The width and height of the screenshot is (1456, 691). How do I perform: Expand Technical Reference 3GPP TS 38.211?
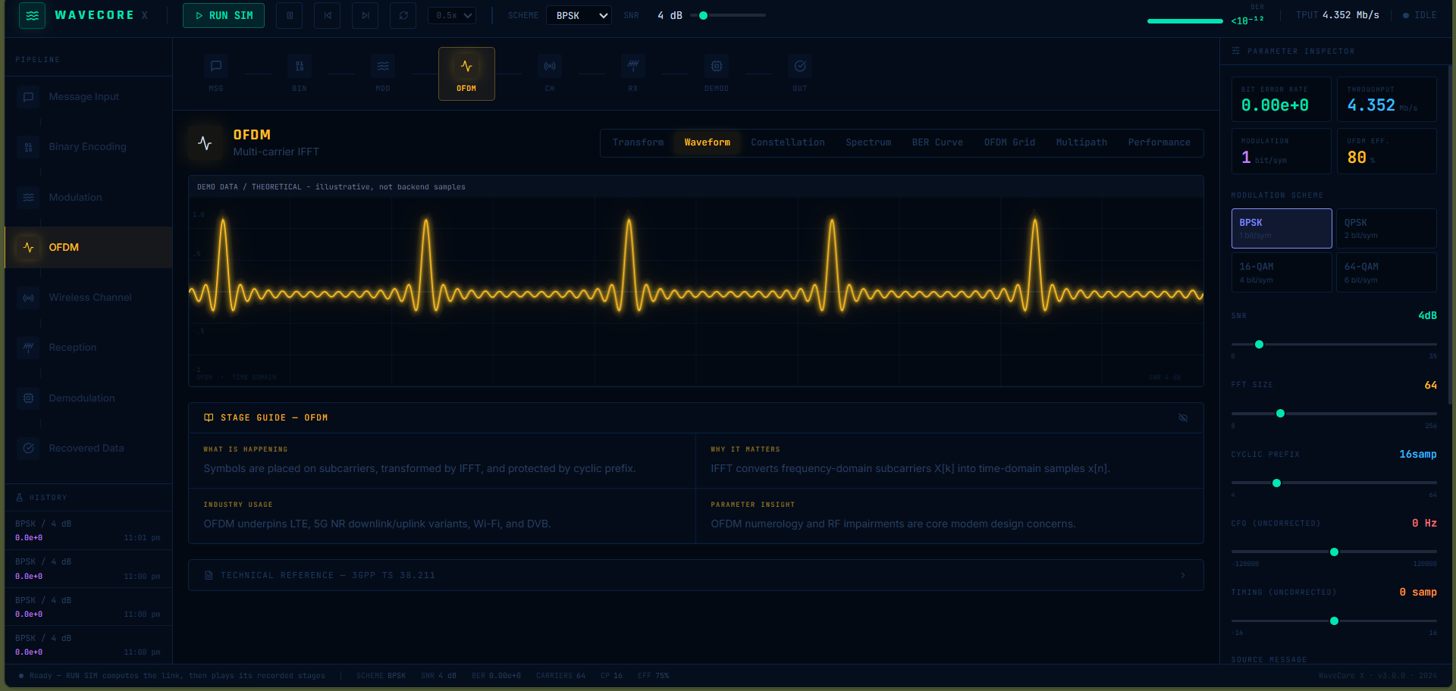click(x=695, y=575)
